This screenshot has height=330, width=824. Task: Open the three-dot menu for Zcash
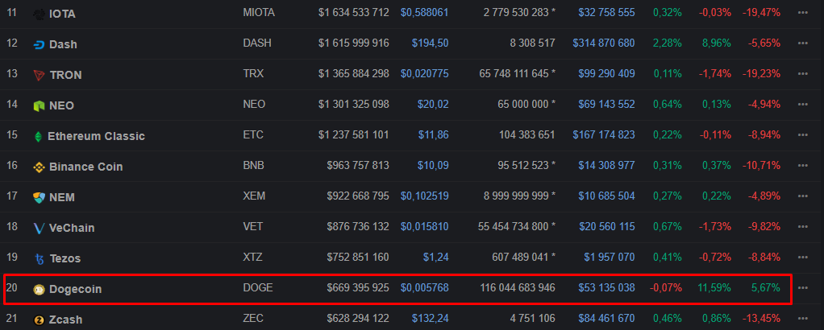[802, 318]
